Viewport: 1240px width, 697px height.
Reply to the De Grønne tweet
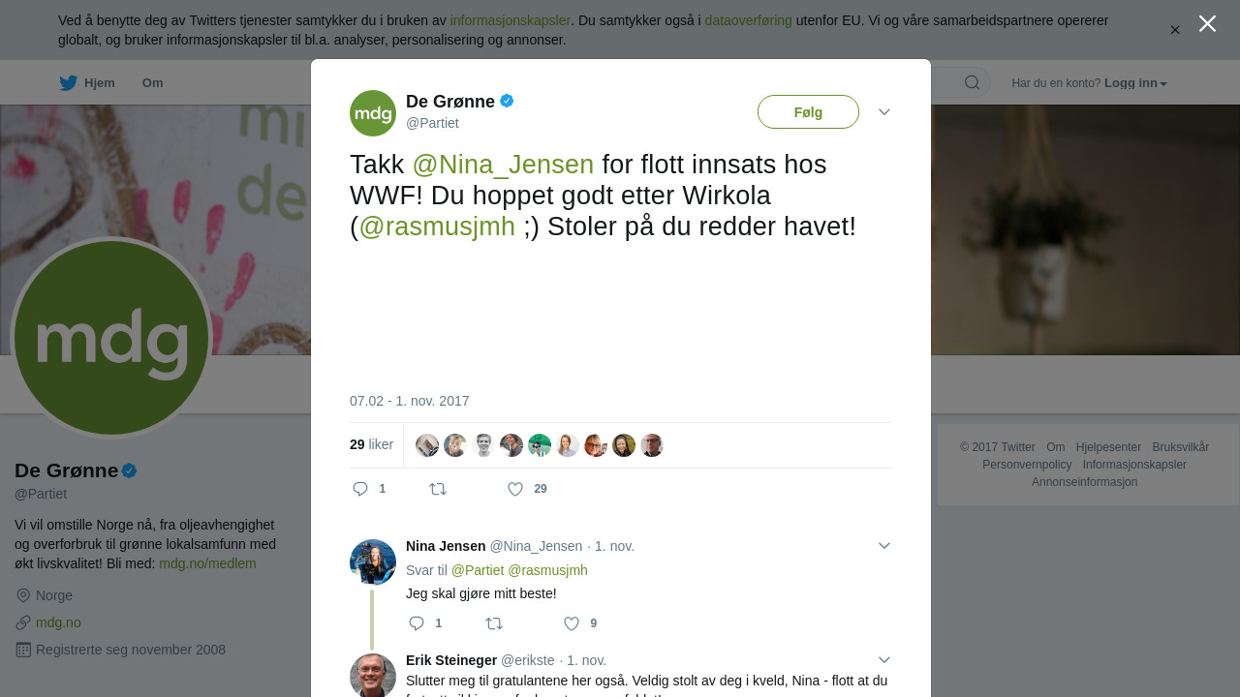(360, 489)
